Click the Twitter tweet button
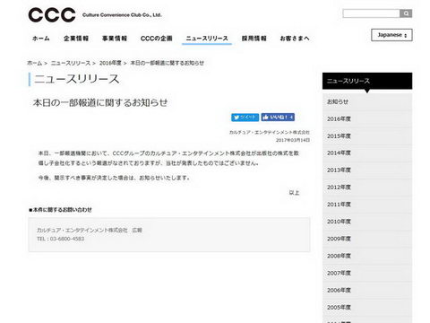The height and width of the screenshot is (323, 430). tap(245, 118)
